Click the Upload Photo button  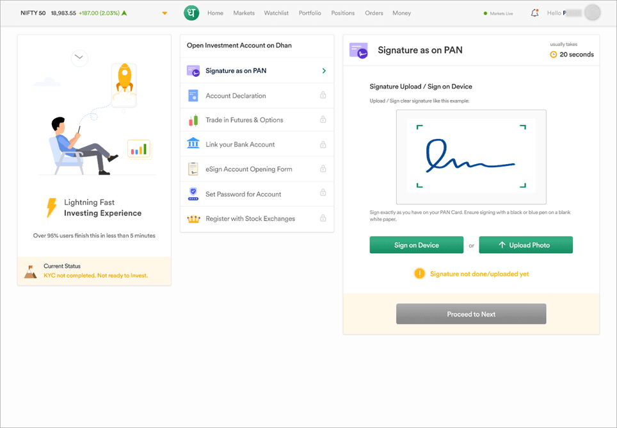pos(525,245)
